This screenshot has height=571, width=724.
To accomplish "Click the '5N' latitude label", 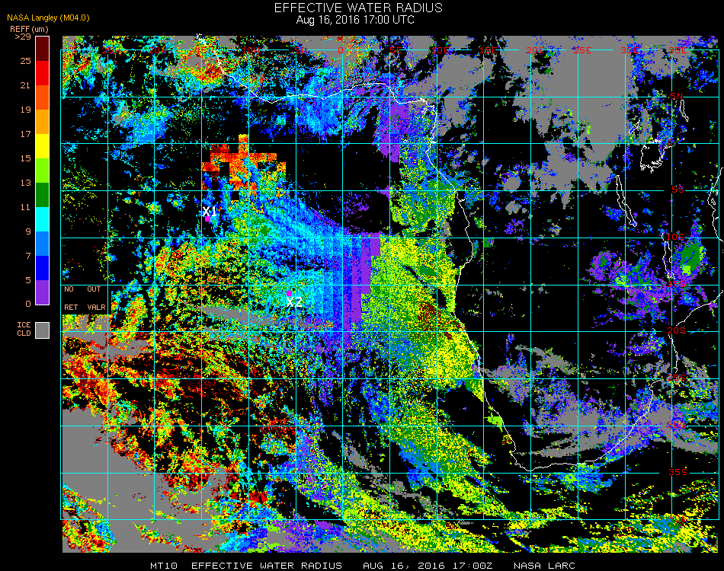I will (x=676, y=96).
